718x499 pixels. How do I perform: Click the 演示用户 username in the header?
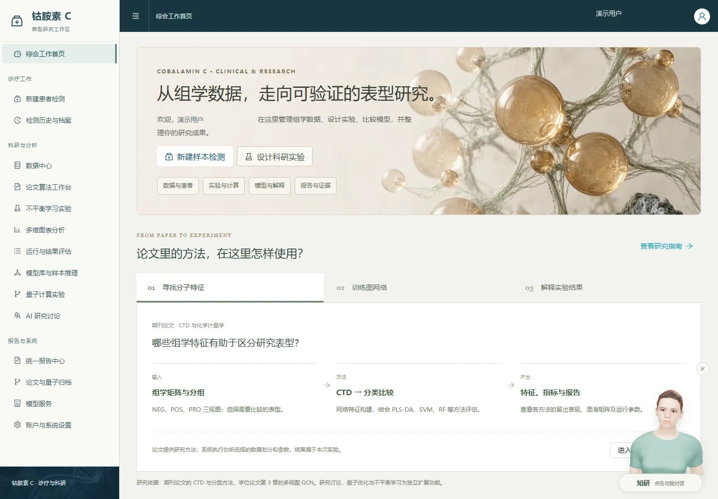(609, 13)
